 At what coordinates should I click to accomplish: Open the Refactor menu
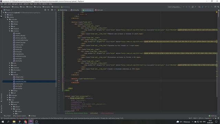click(x=26, y=4)
